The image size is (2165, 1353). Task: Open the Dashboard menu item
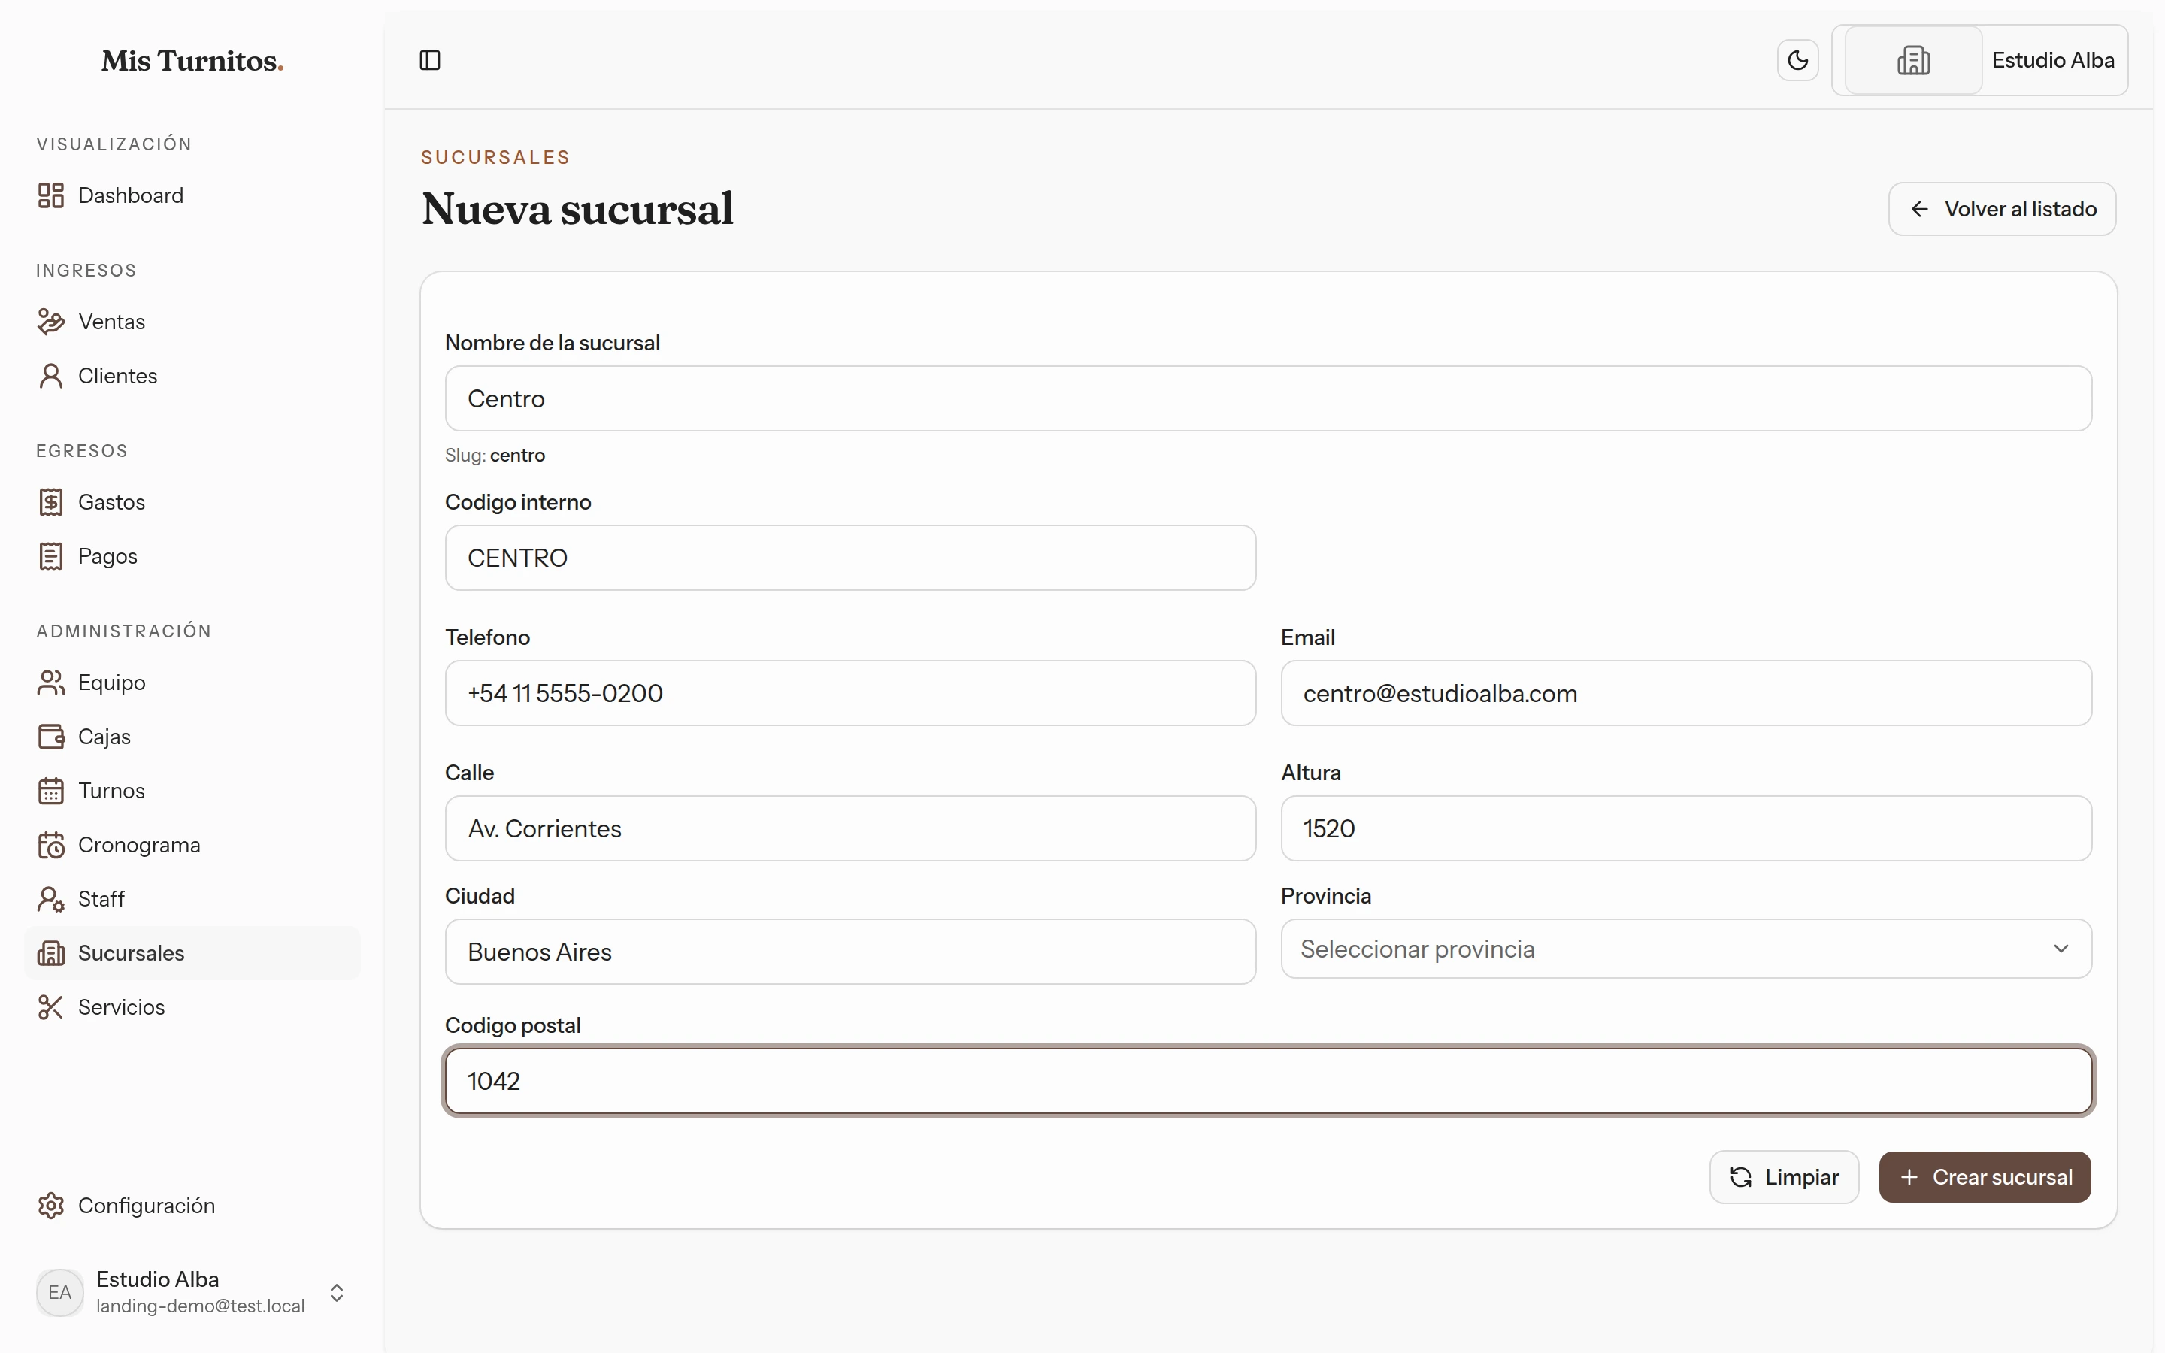[192, 195]
